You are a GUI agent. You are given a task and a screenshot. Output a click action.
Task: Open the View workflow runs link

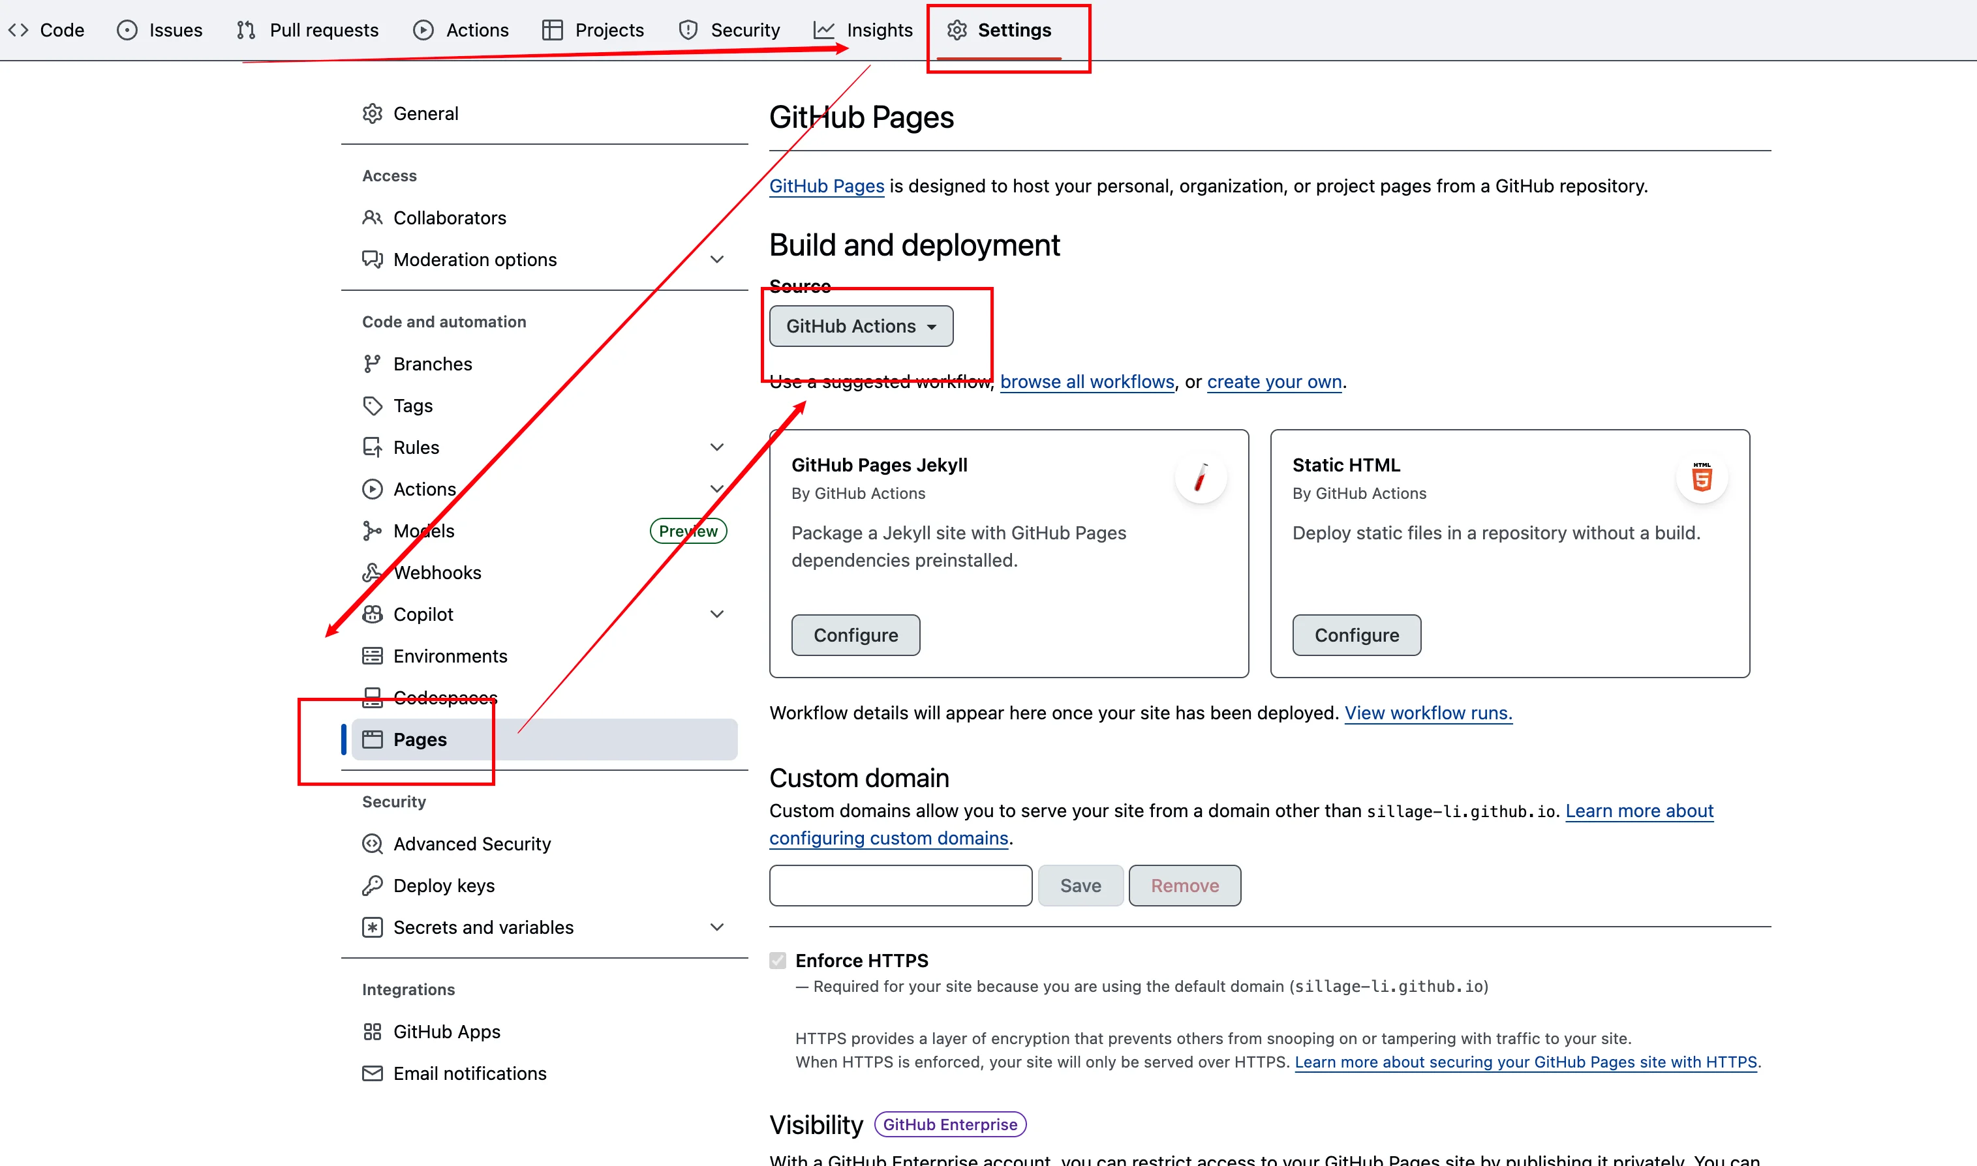click(1428, 713)
